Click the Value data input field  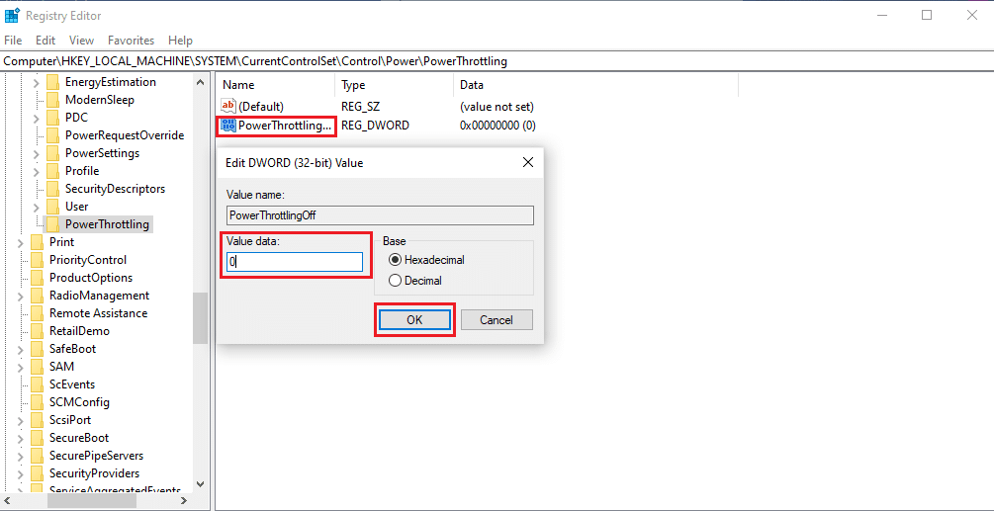pyautogui.click(x=295, y=262)
